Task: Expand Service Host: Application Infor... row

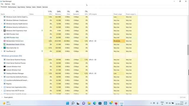Action: (x=2, y=87)
